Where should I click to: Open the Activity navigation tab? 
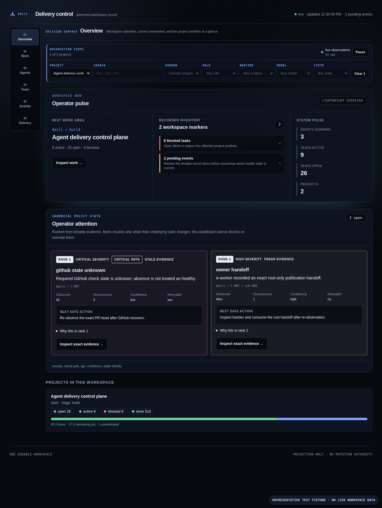25,104
